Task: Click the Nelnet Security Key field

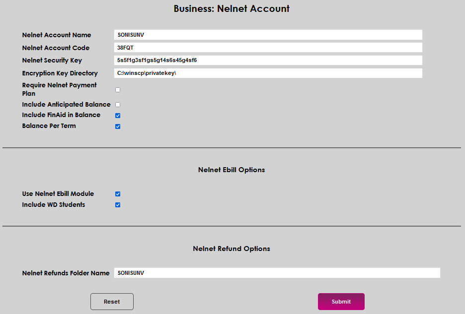Action: pos(267,60)
